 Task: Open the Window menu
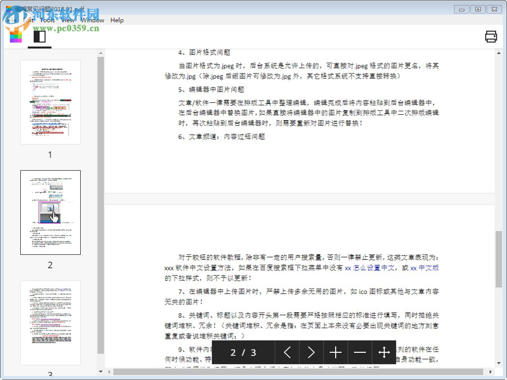[x=92, y=20]
